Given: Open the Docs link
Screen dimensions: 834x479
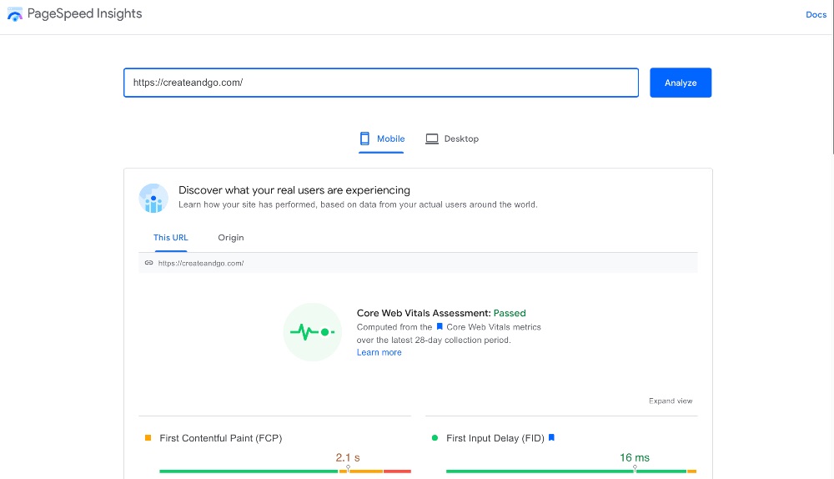Looking at the screenshot, I should click(x=816, y=15).
